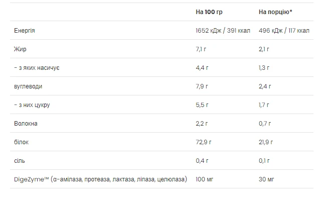Select the 'сіль' row label
This screenshot has width=328, height=201.
[20, 161]
